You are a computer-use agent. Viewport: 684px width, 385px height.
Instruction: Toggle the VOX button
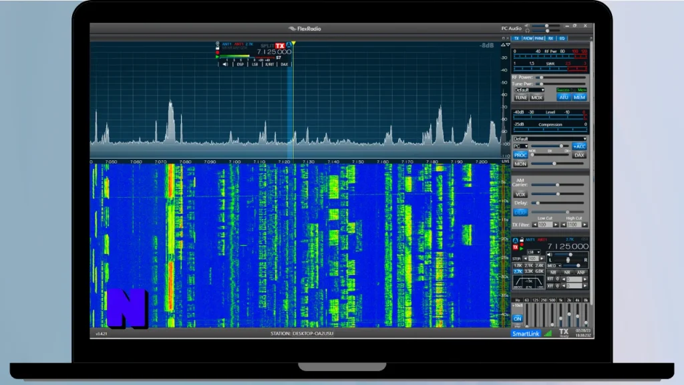[x=520, y=195]
